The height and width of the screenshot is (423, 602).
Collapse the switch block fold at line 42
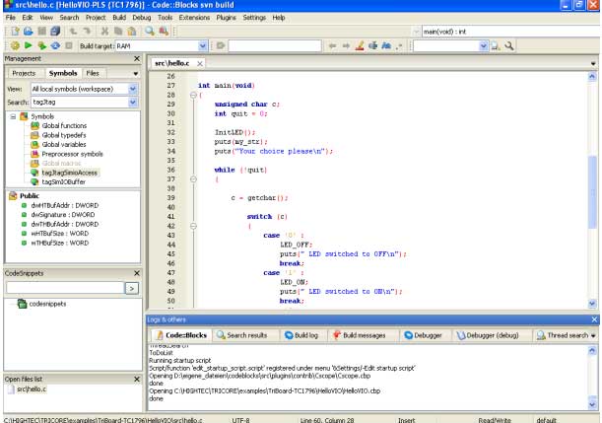tap(193, 226)
